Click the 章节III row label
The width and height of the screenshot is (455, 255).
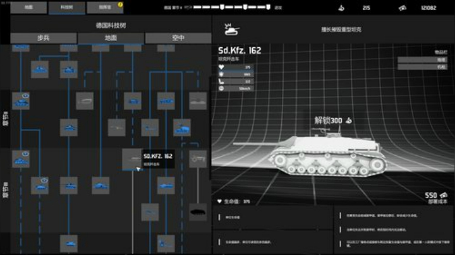click(x=6, y=190)
